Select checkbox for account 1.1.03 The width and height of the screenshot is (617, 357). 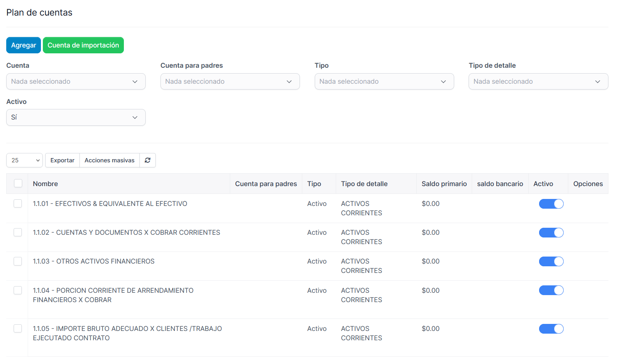[18, 261]
